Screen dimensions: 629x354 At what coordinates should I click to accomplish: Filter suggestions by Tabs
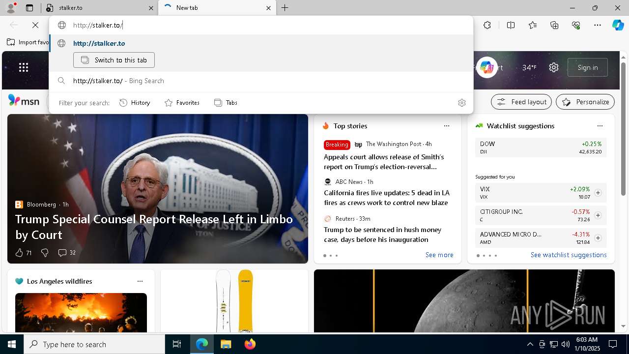pos(226,103)
